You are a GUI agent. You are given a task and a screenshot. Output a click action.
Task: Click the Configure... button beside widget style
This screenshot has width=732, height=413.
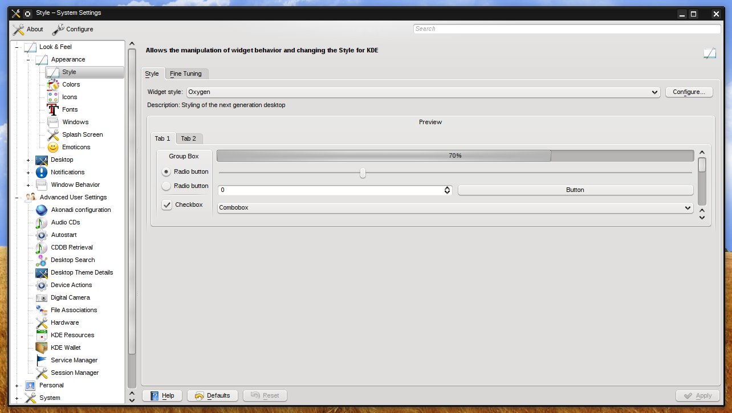(689, 92)
